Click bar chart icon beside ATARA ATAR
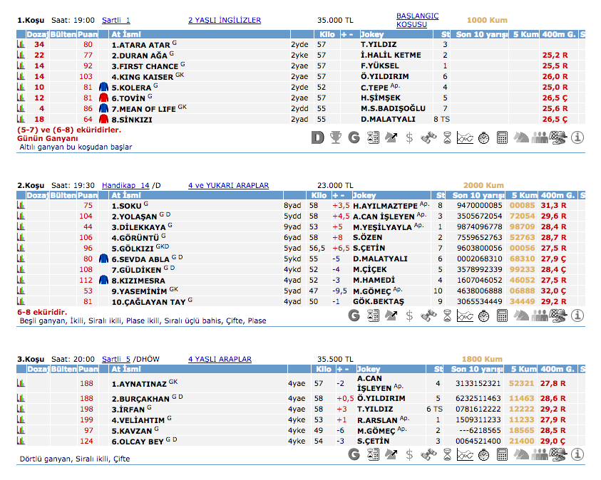 (21, 44)
